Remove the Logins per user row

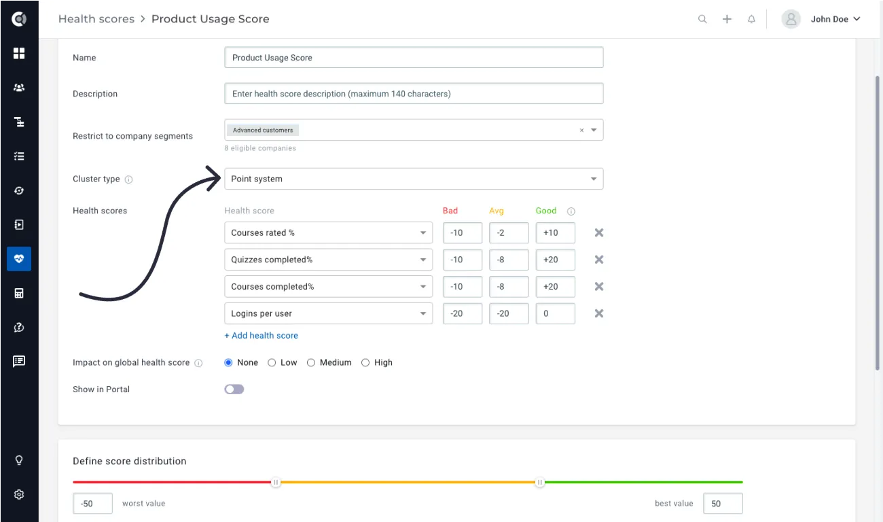coord(599,313)
